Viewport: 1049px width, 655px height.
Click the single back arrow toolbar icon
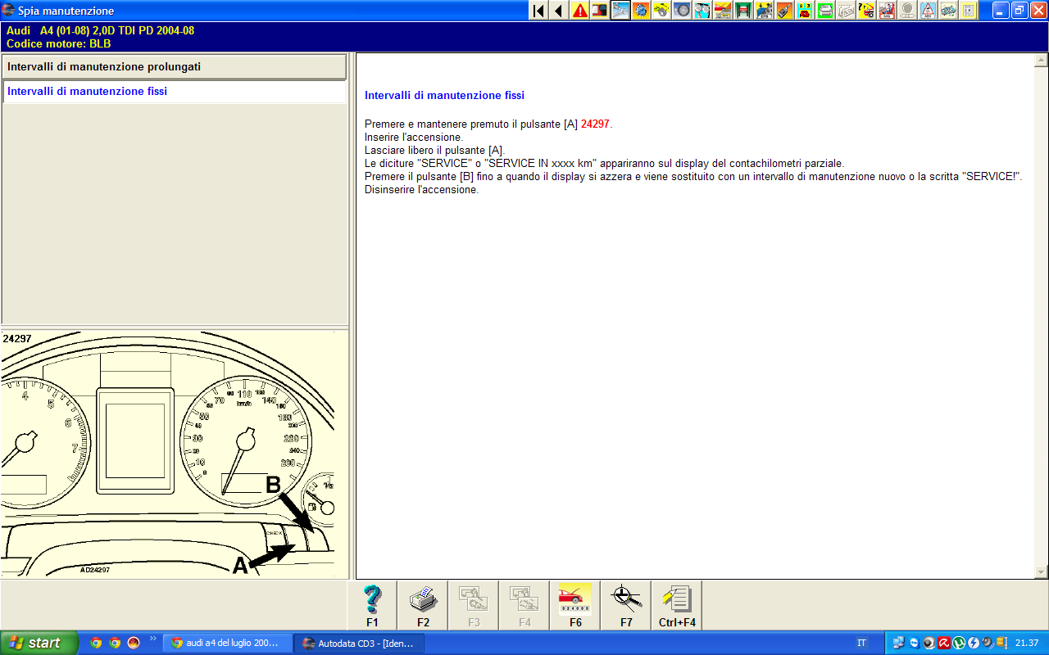click(559, 11)
